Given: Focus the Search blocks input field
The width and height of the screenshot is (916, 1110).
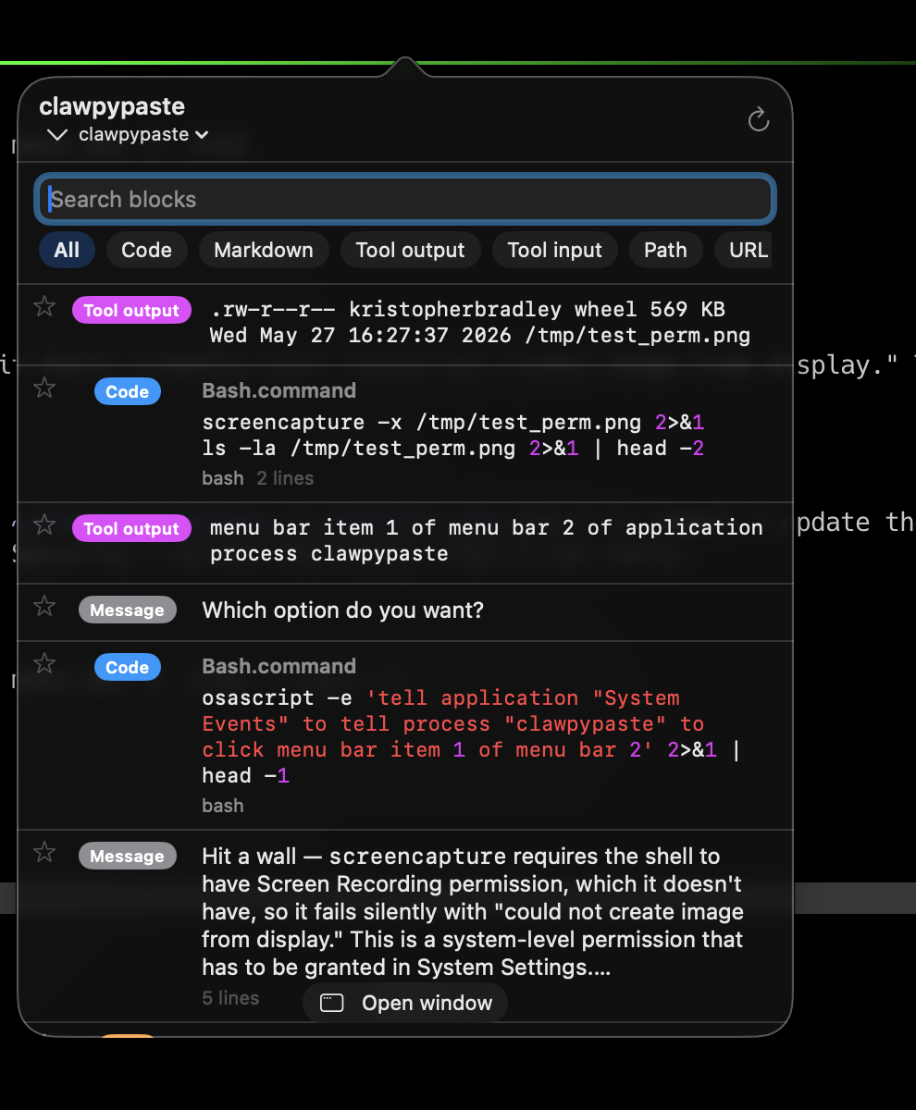Looking at the screenshot, I should click(x=404, y=199).
